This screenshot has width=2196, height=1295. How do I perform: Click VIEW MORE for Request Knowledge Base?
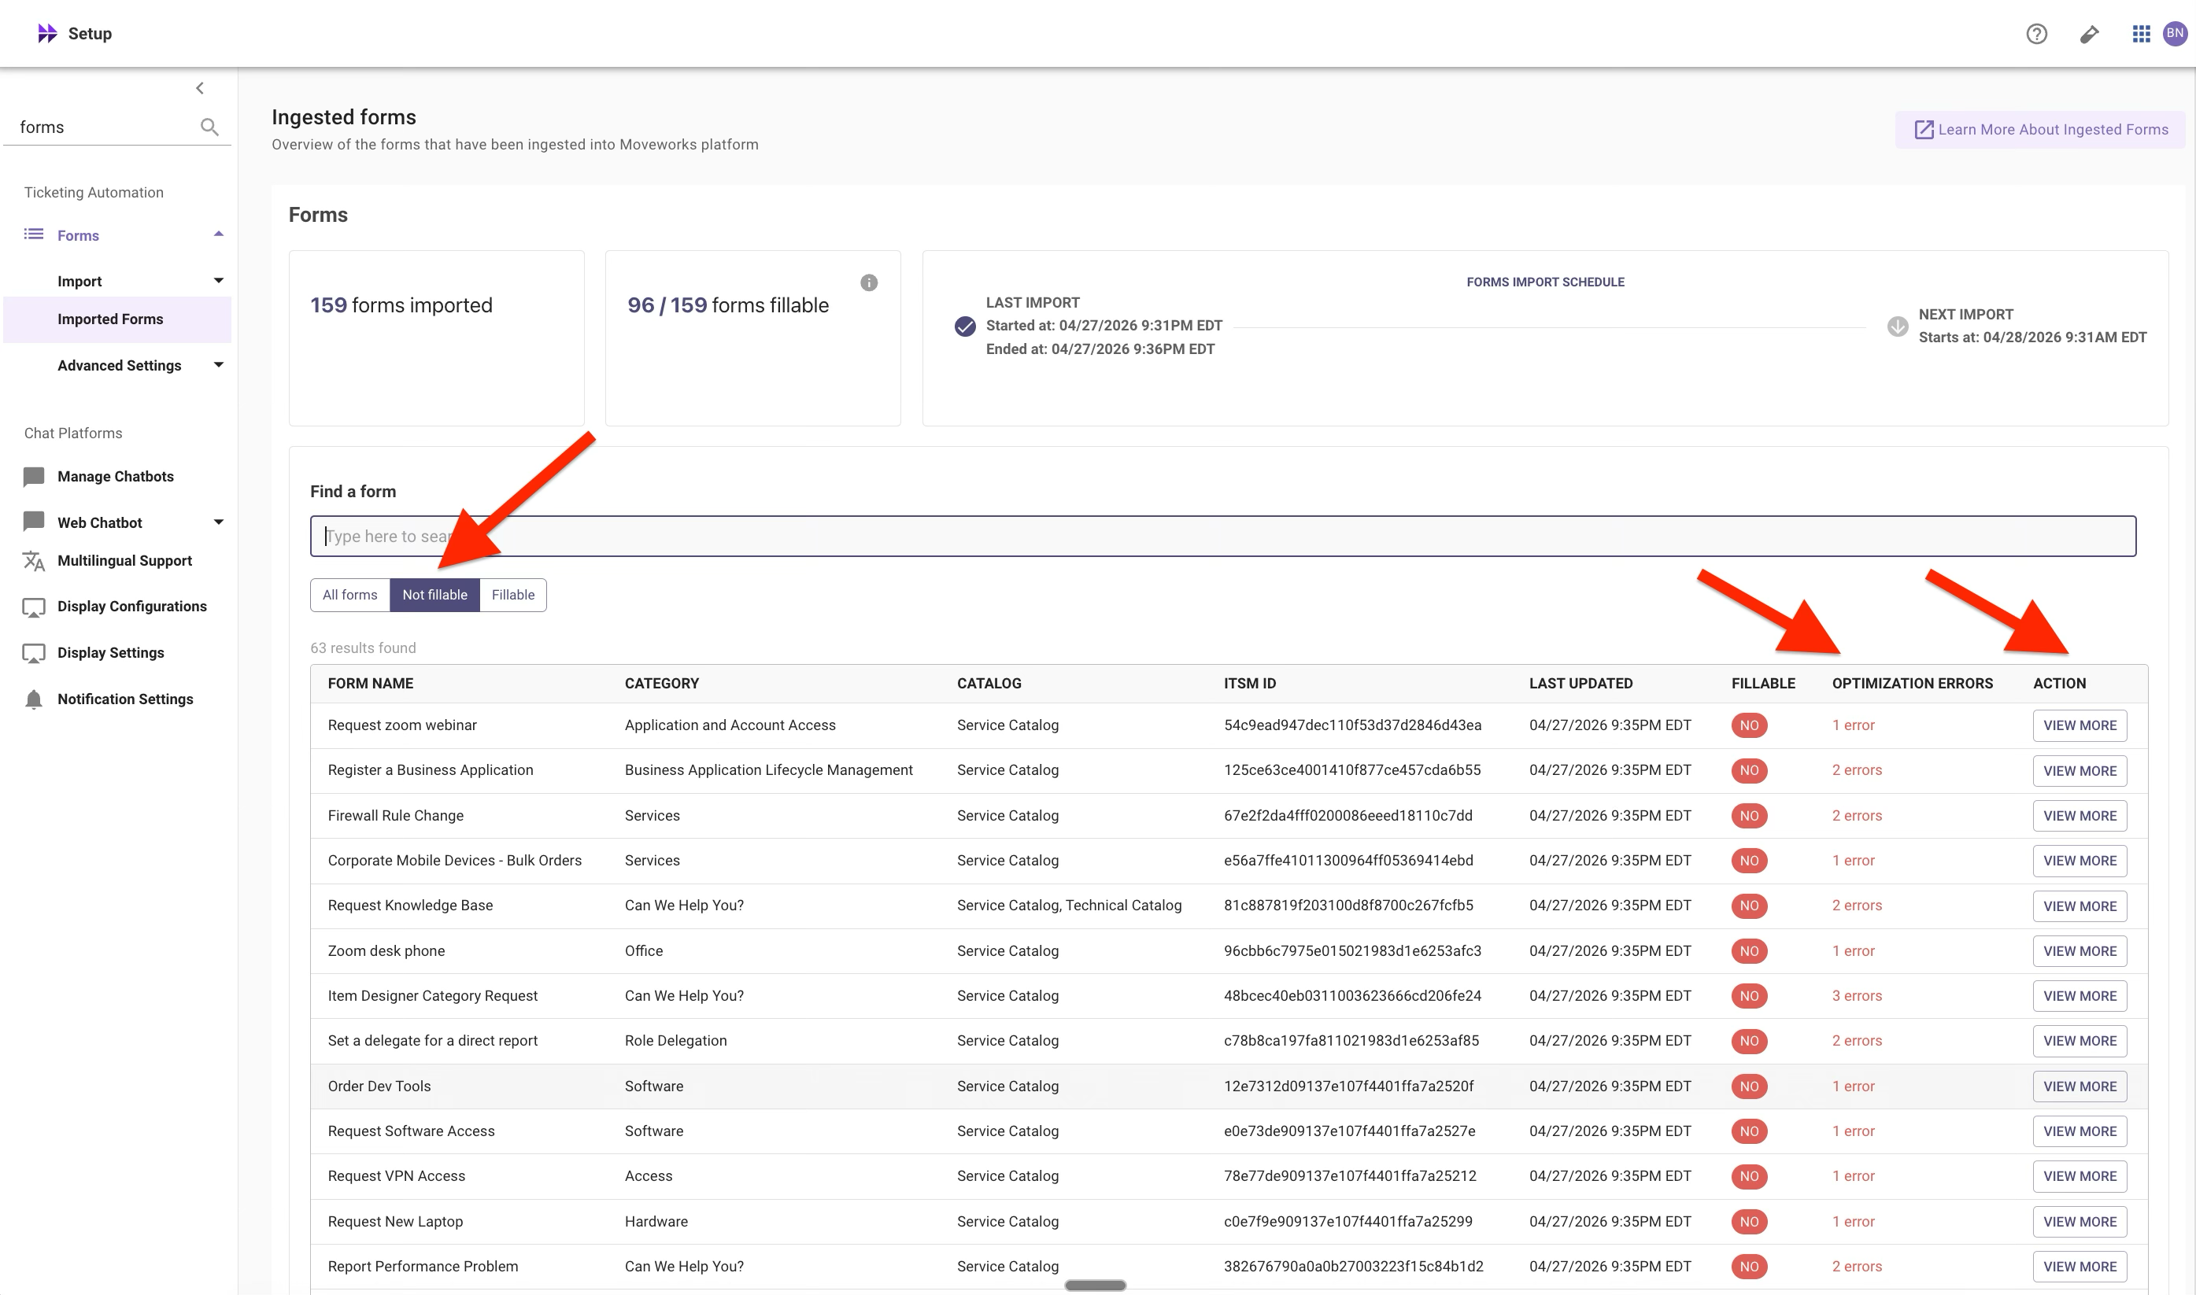coord(2080,906)
